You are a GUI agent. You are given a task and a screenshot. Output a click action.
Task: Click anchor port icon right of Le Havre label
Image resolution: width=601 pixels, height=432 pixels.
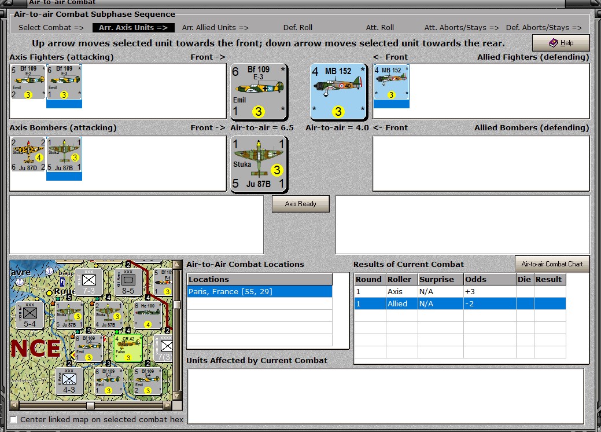(x=49, y=272)
